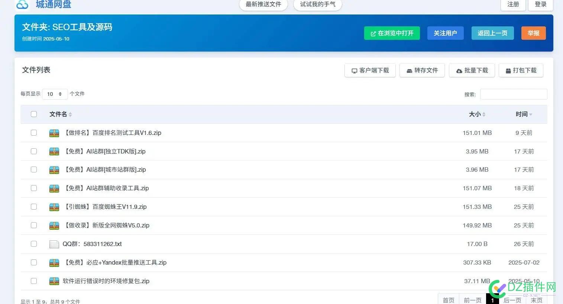
Task: Click the 9 天前 time cell
Action: click(524, 133)
